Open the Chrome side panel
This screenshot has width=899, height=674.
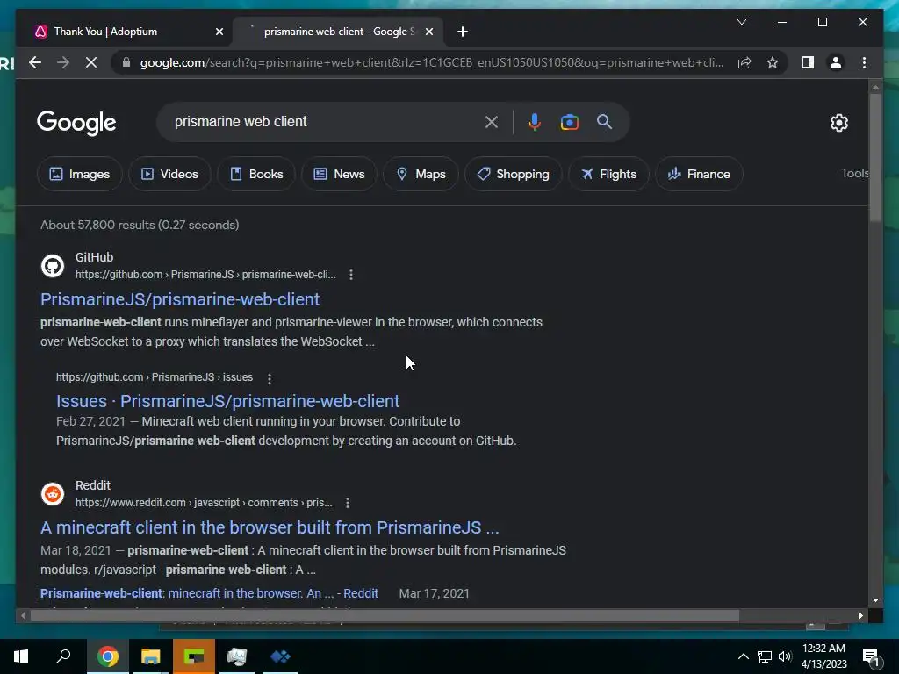pyautogui.click(x=808, y=62)
